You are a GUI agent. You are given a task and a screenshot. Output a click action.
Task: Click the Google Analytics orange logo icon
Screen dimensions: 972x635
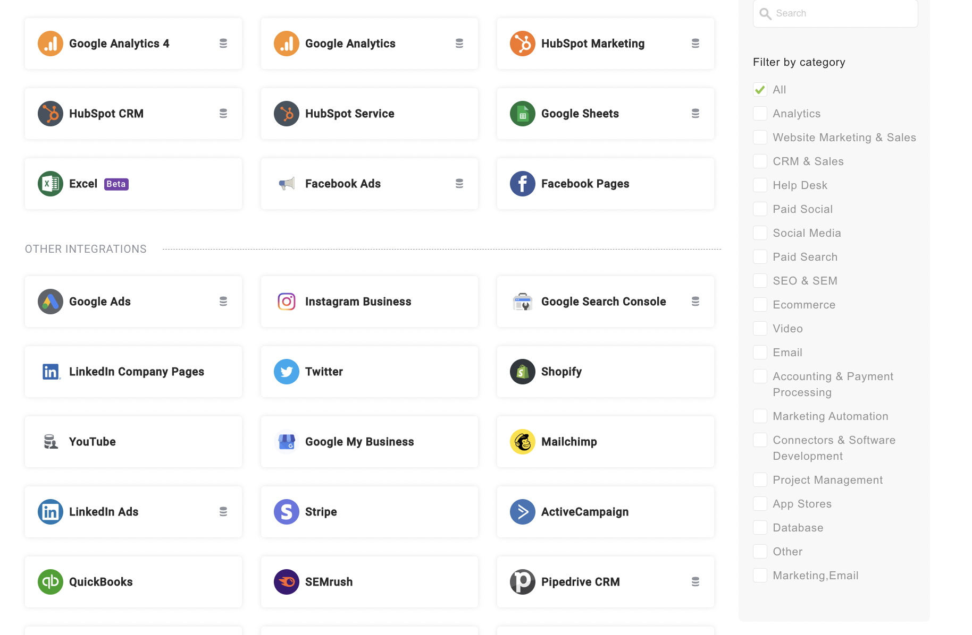tap(287, 44)
